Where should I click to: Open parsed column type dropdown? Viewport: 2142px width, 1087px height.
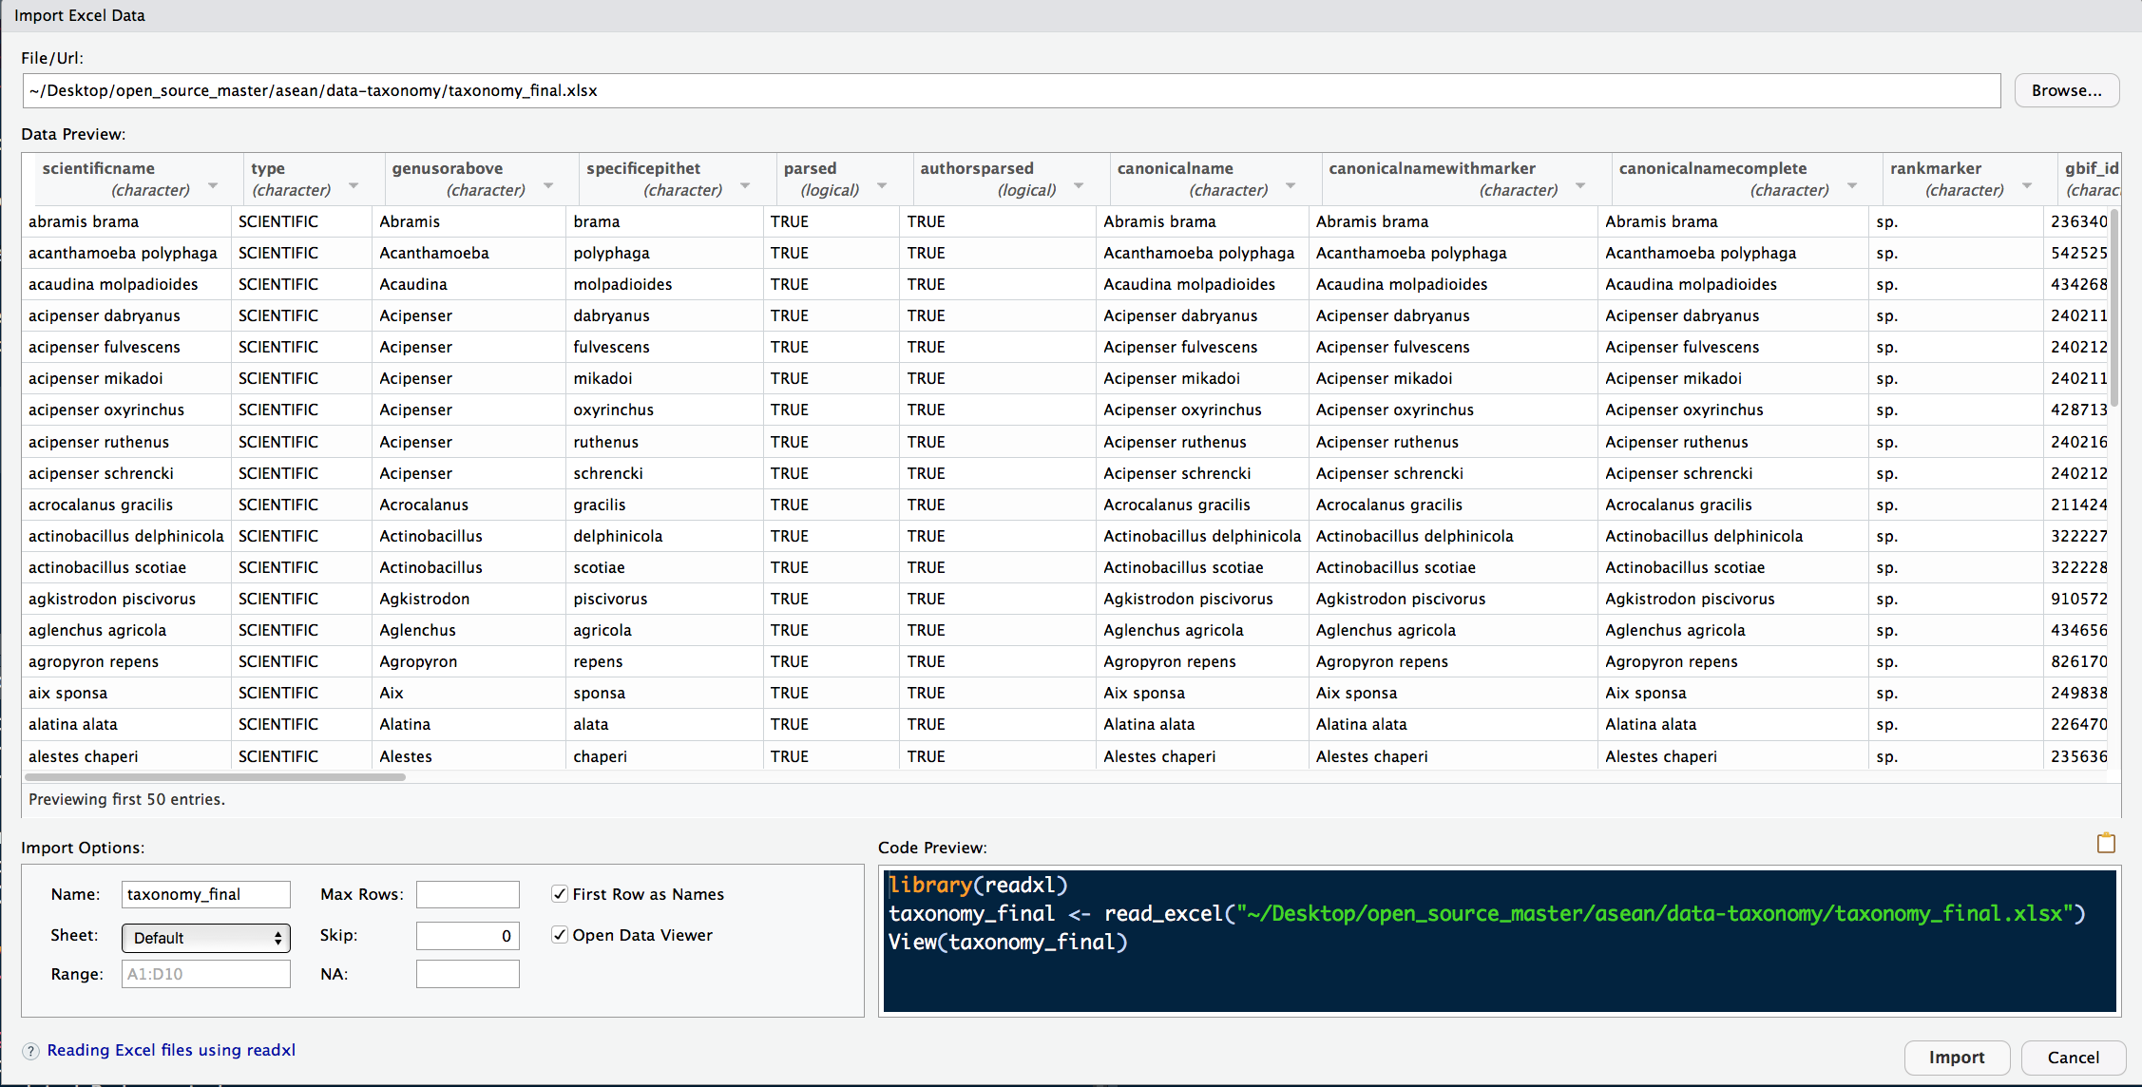pos(882,186)
